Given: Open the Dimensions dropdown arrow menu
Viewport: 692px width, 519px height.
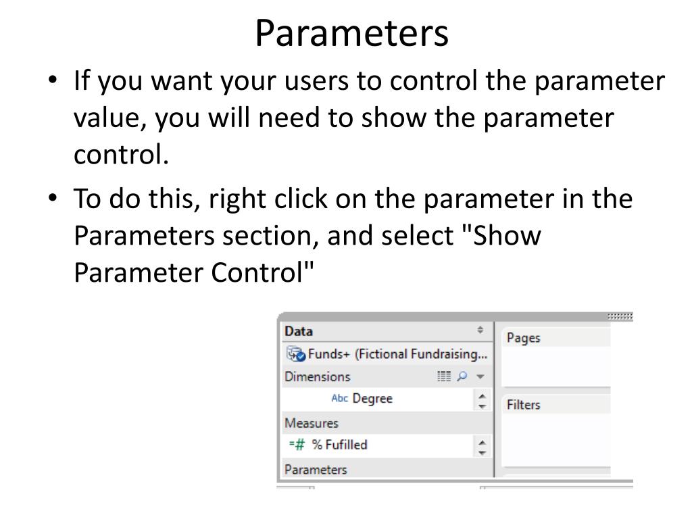Looking at the screenshot, I should click(x=480, y=377).
